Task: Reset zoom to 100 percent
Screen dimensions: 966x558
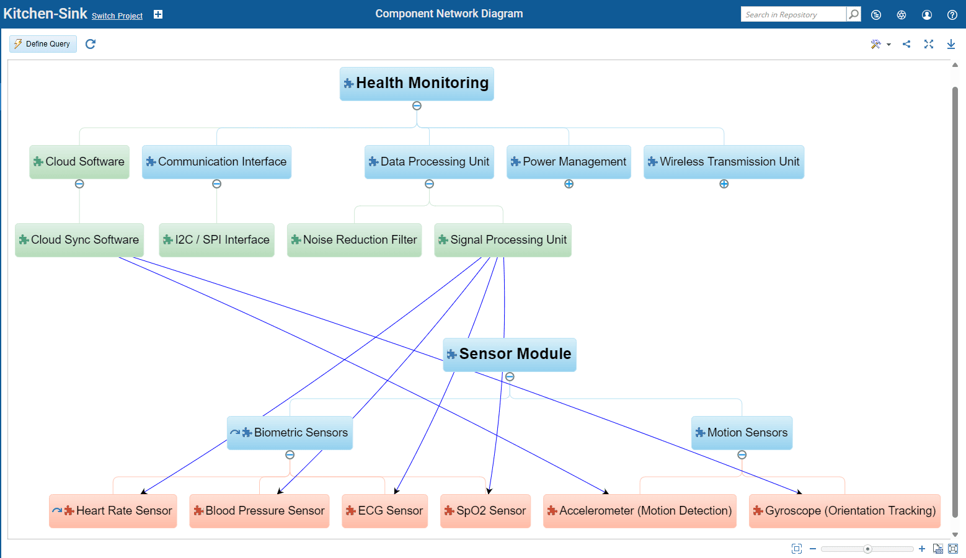Action: pyautogui.click(x=938, y=549)
